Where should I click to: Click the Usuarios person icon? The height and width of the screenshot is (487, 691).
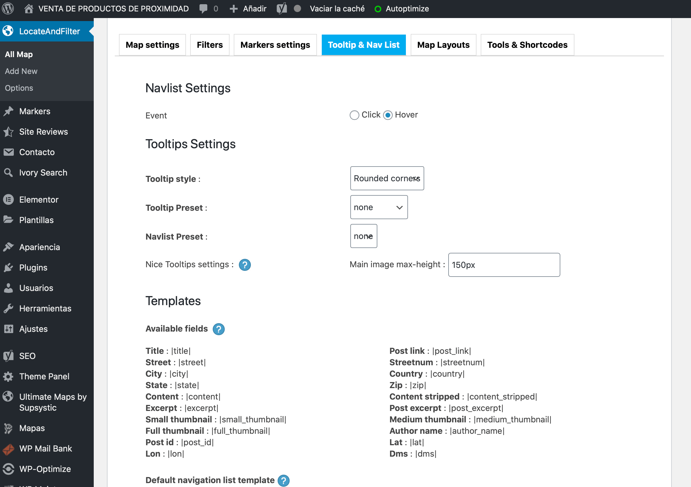[x=8, y=288]
